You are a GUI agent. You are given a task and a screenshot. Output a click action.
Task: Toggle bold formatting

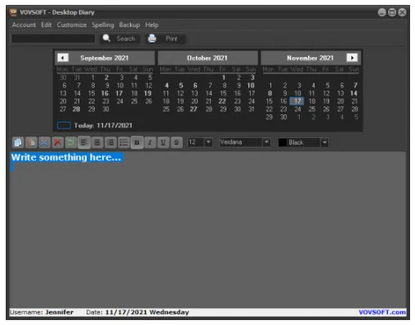coord(137,142)
